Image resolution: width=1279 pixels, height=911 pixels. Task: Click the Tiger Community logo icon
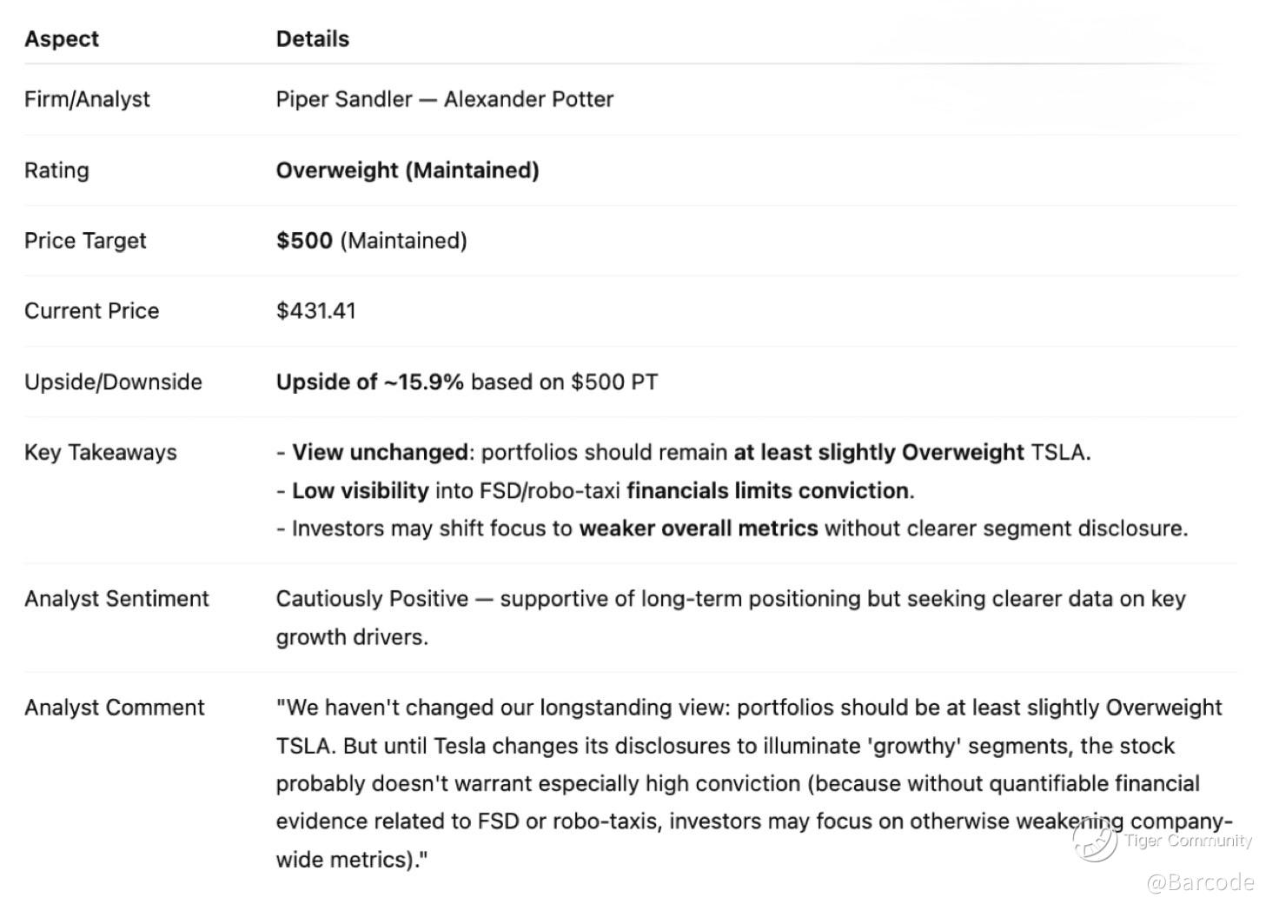pyautogui.click(x=1094, y=840)
